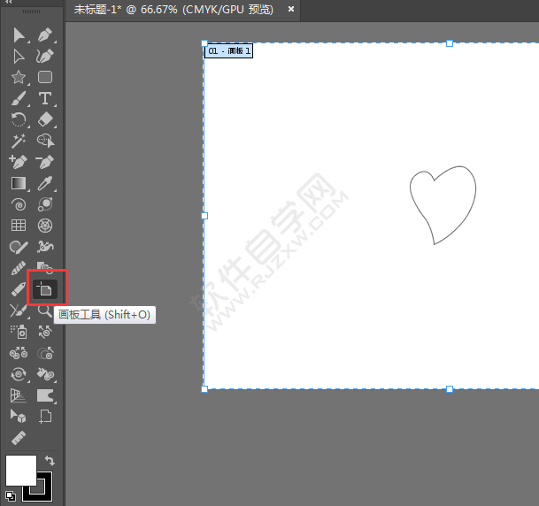
Task: Close the 未标题-1 document tab
Action: pos(291,9)
